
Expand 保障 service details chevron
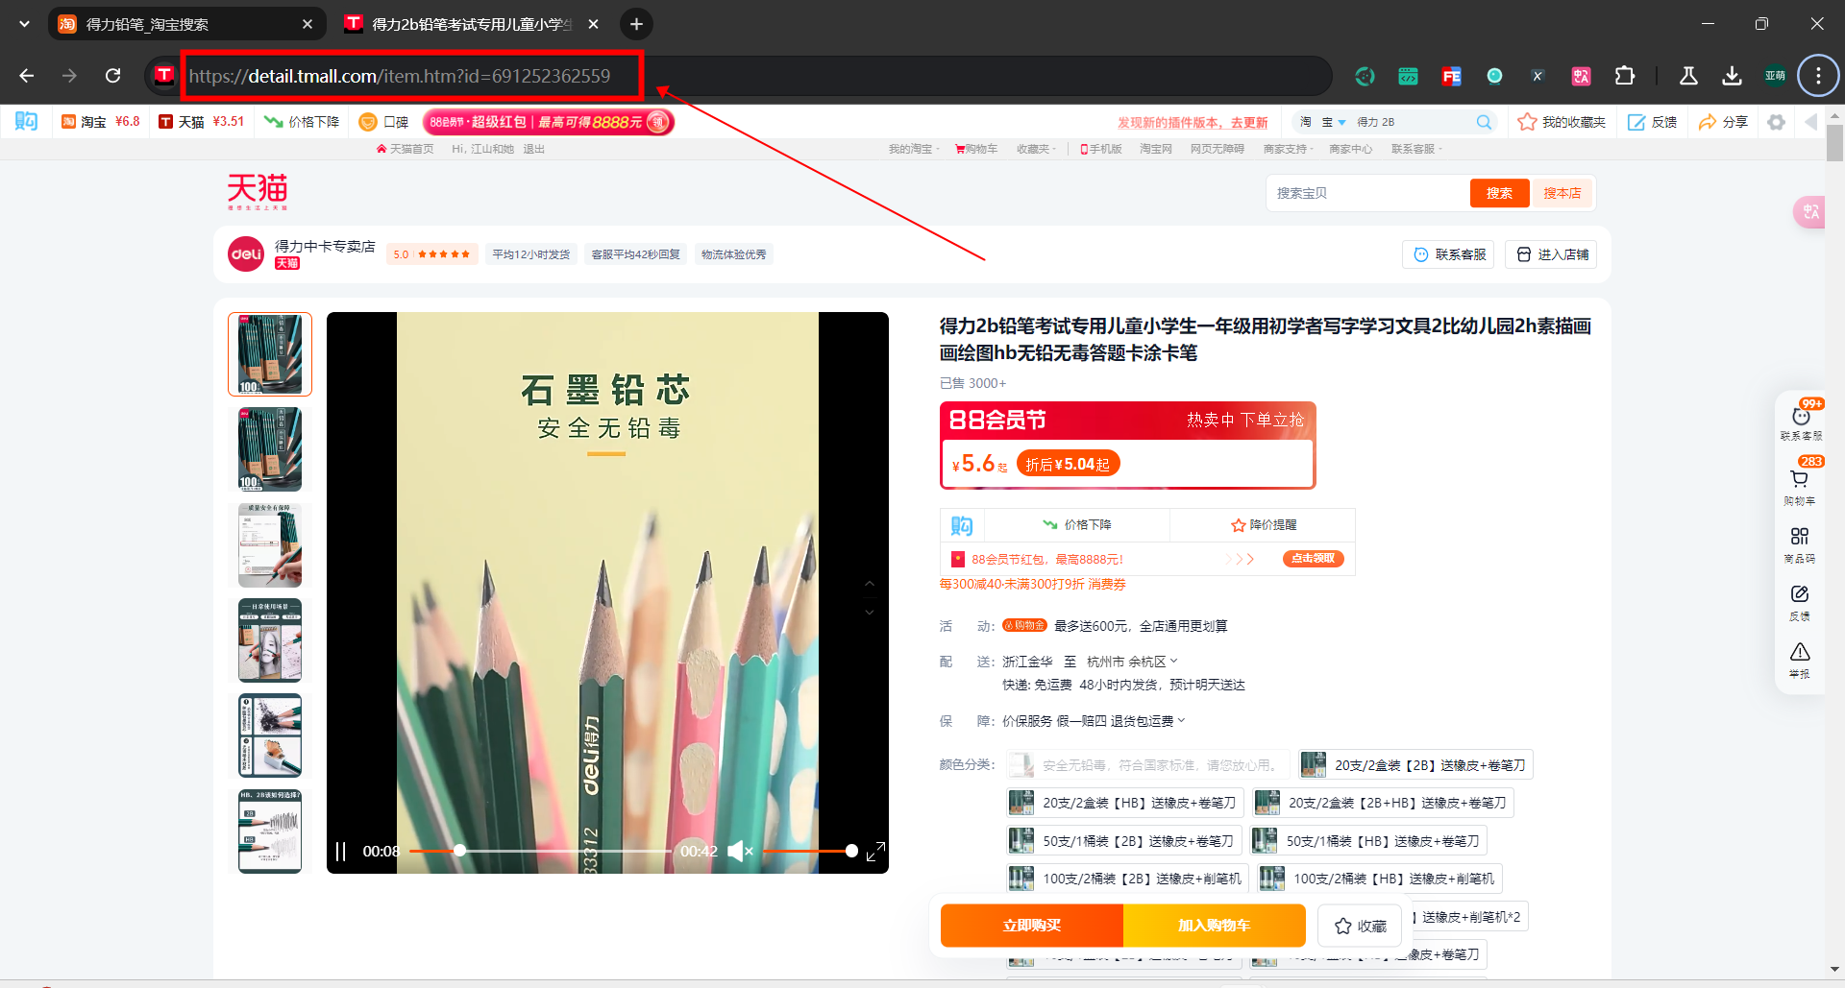pos(1181,721)
